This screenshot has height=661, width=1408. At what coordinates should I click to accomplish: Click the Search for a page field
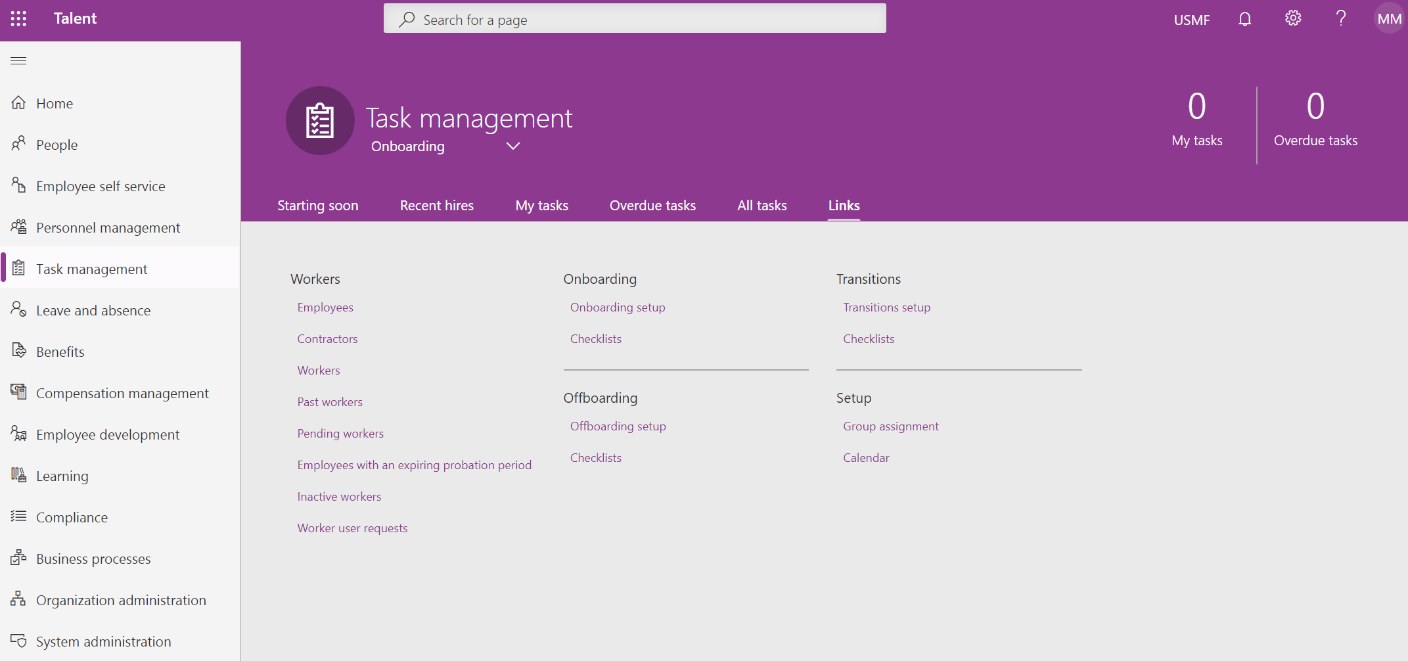click(635, 18)
